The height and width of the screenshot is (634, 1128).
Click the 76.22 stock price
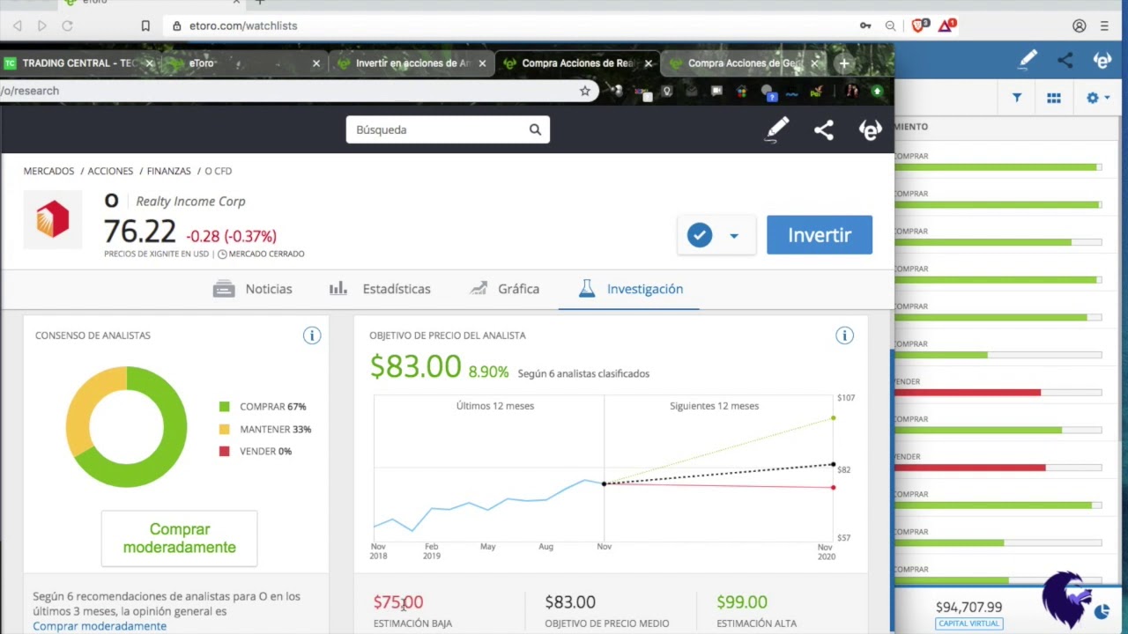click(x=140, y=231)
